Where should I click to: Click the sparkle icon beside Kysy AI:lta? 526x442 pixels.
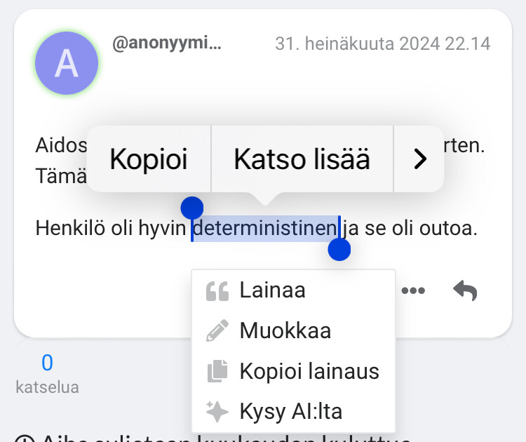point(217,411)
